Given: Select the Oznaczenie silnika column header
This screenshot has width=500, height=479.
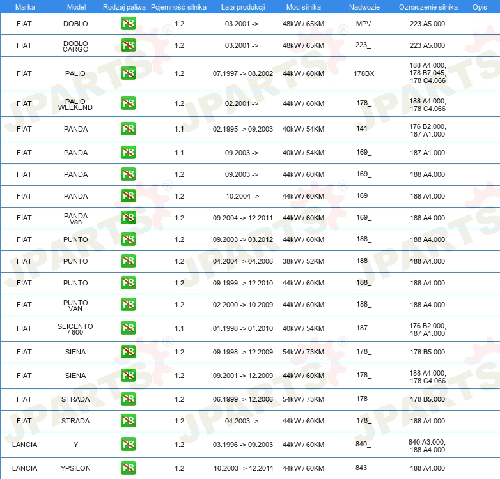Looking at the screenshot, I should click(x=428, y=6).
